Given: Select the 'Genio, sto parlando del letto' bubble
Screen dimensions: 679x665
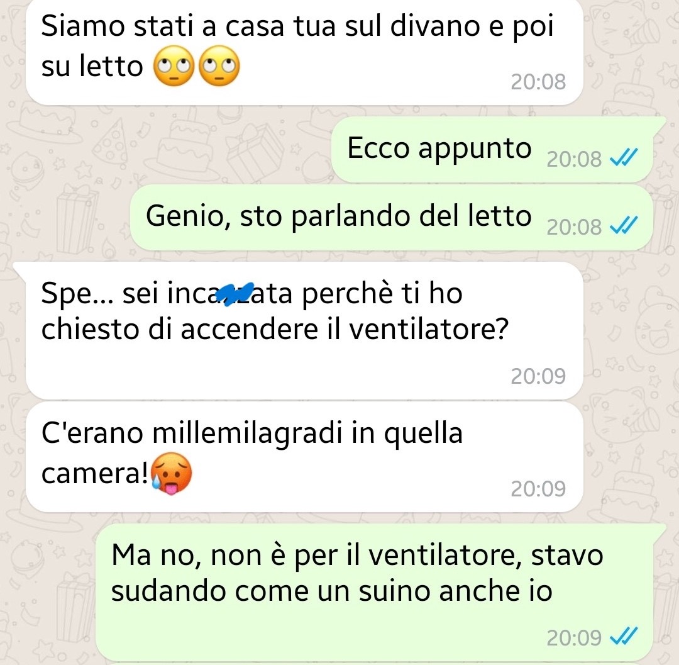Looking at the screenshot, I should point(392,218).
